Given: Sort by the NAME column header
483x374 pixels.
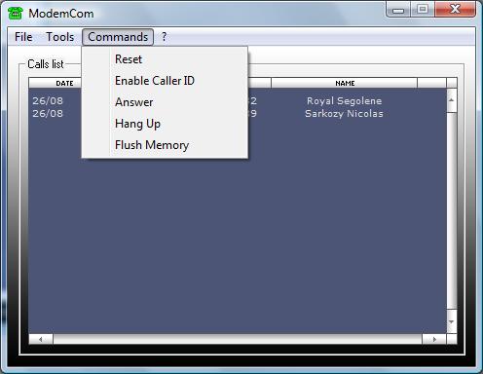Looking at the screenshot, I should [x=345, y=83].
